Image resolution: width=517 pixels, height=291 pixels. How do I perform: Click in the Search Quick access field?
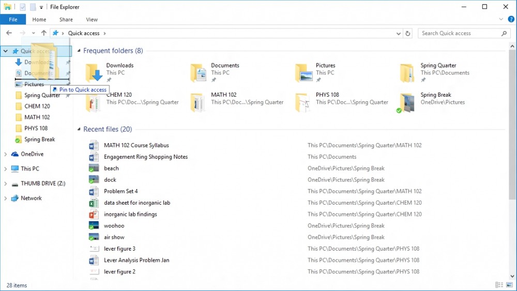[x=458, y=33]
